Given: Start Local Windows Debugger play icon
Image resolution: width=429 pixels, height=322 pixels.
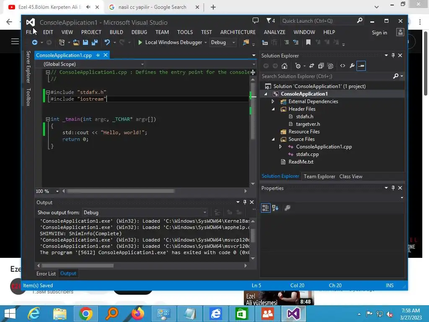Looking at the screenshot, I should (140, 42).
